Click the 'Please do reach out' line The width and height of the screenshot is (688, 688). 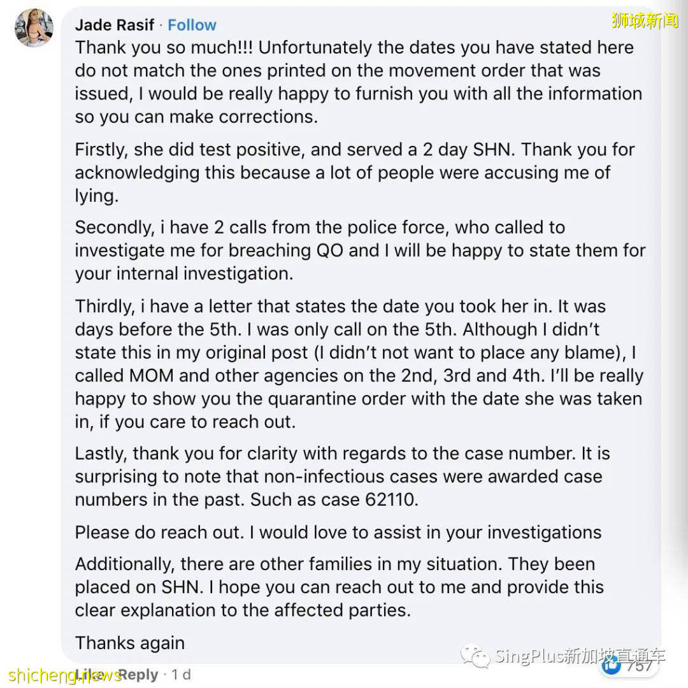point(338,533)
